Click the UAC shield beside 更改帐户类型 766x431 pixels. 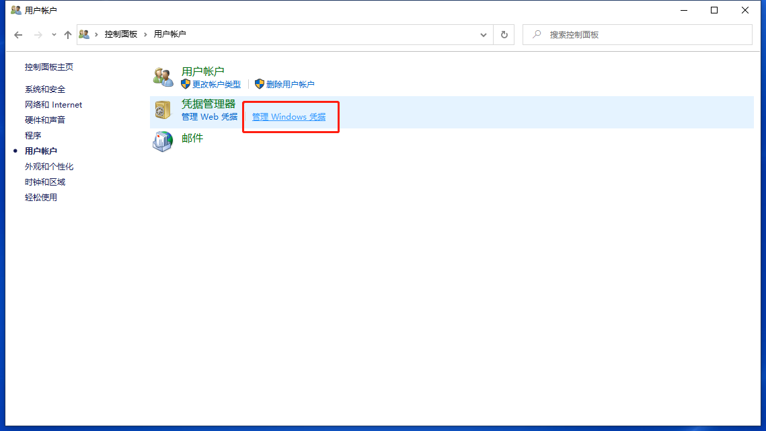coord(185,83)
